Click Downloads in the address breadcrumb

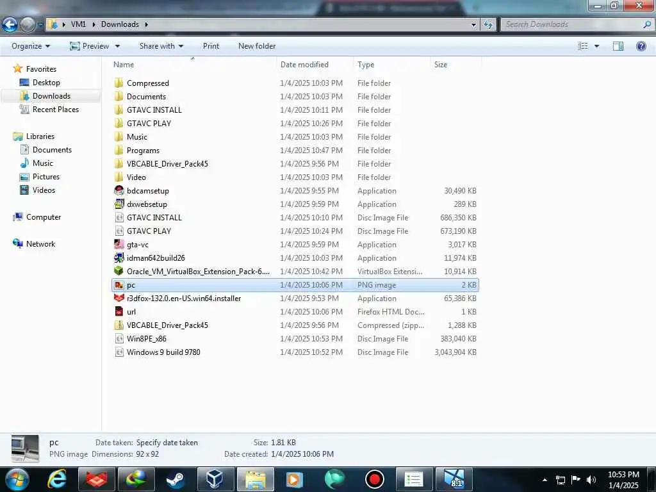coord(120,24)
